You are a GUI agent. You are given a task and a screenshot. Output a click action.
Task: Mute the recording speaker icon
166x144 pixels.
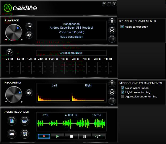coord(29,93)
